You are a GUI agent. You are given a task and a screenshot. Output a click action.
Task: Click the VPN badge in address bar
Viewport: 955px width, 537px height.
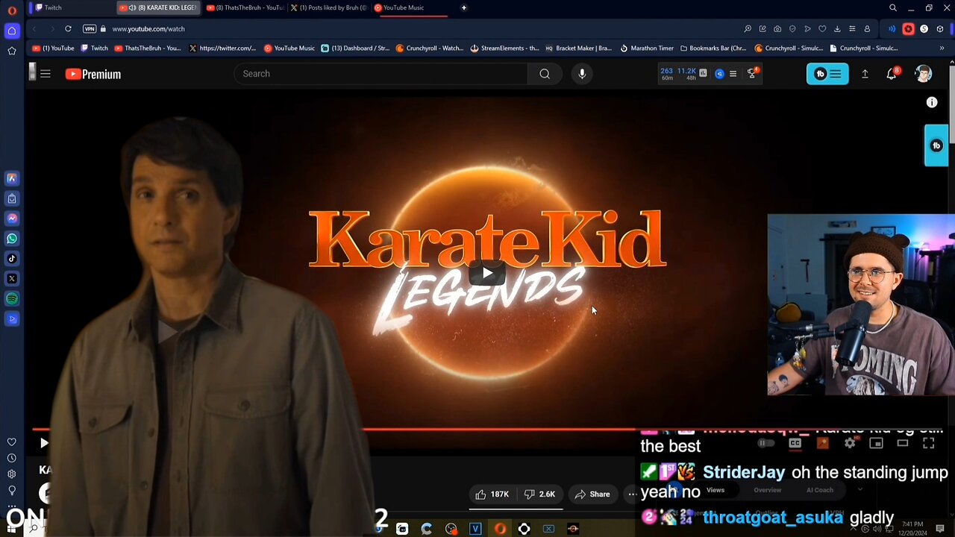90,28
